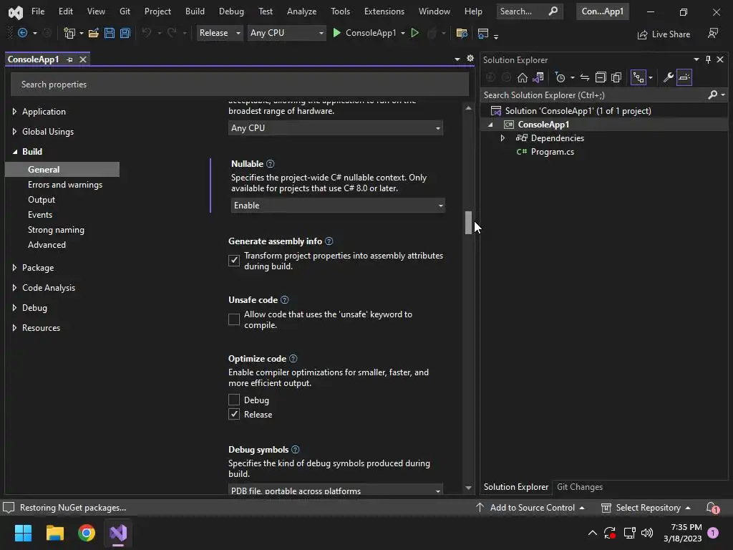Screen dimensions: 733x550
Task: Toggle the File Nesting icon in Solution Explorer
Action: click(638, 77)
